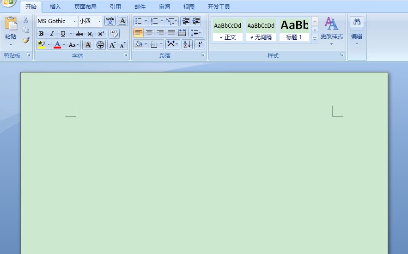The width and height of the screenshot is (408, 254).
Task: Center the paragraph text
Action: pyautogui.click(x=149, y=32)
